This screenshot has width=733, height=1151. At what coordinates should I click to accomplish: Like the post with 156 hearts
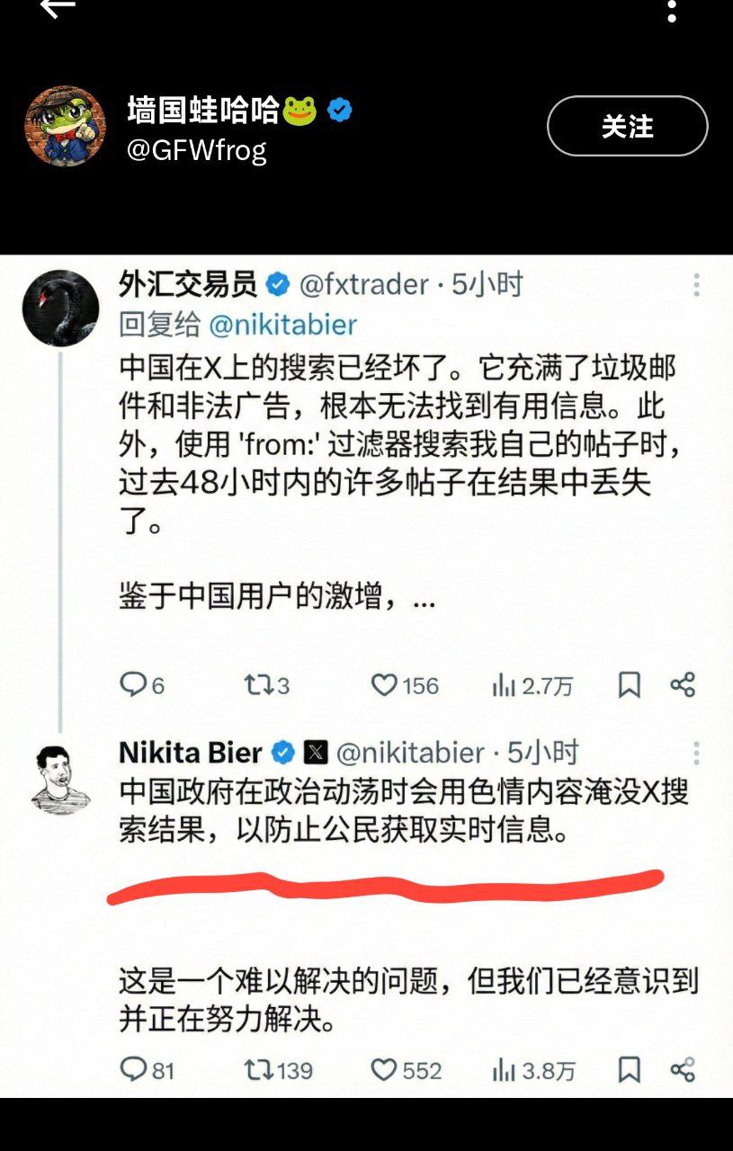point(405,686)
